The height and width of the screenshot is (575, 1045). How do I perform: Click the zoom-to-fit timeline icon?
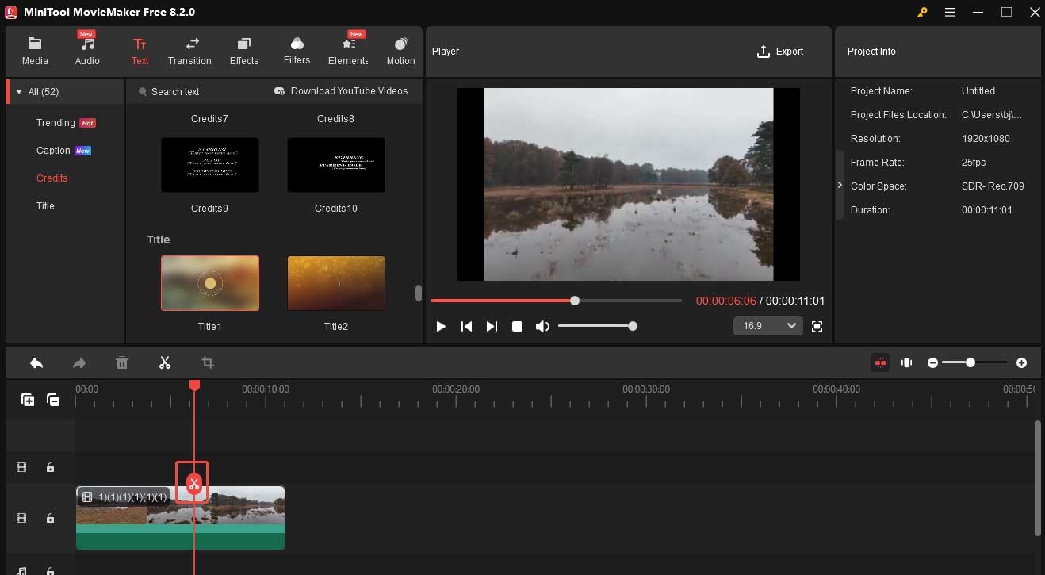(x=906, y=362)
